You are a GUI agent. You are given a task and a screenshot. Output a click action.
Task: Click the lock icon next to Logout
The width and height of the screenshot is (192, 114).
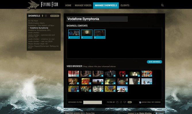click(156, 113)
